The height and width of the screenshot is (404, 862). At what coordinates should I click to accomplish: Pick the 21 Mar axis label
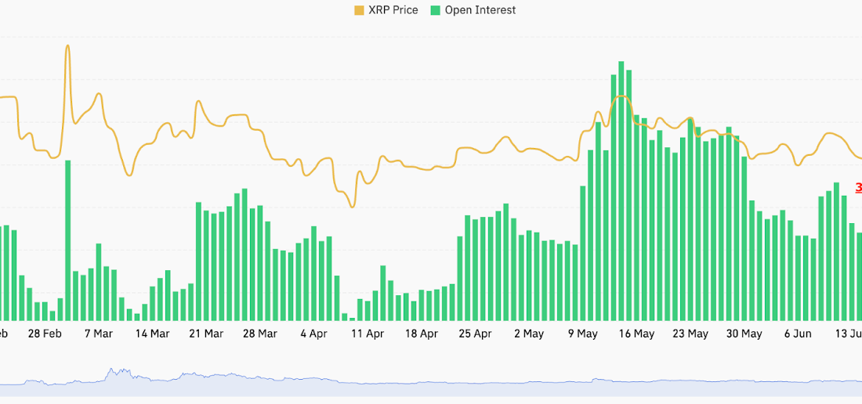pos(206,334)
